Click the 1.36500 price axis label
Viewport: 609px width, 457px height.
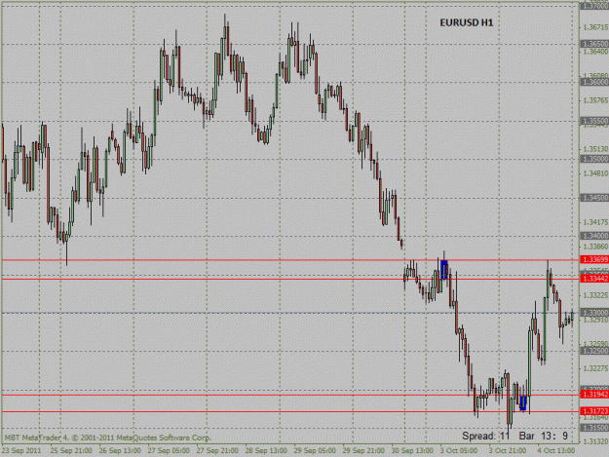point(594,44)
